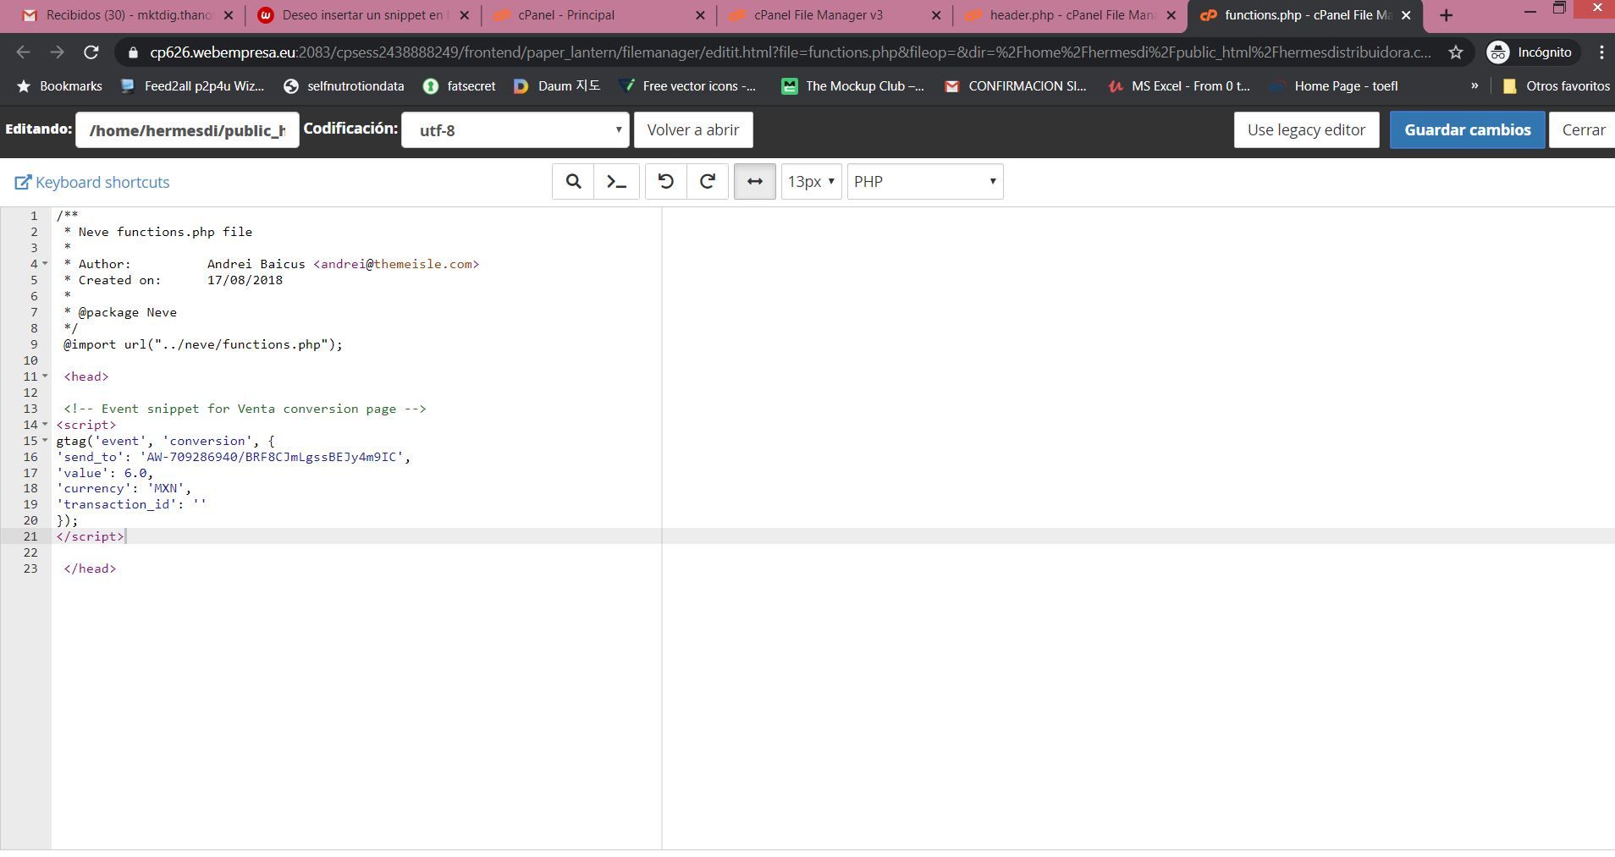This screenshot has height=857, width=1615.
Task: Open The Mockup Club bookmark
Action: tap(852, 86)
